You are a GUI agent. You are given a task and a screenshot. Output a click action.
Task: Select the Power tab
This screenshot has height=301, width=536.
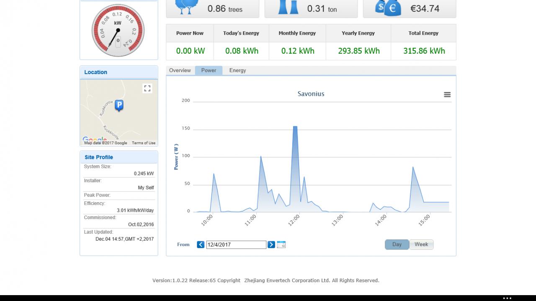209,70
